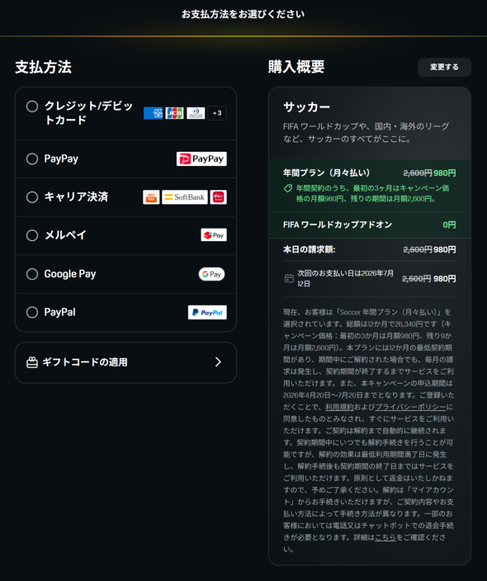
Task: Open the こちら details link
Action: 385,537
